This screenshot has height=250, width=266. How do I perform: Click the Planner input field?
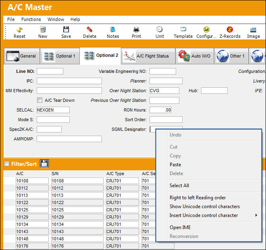pos(166,81)
